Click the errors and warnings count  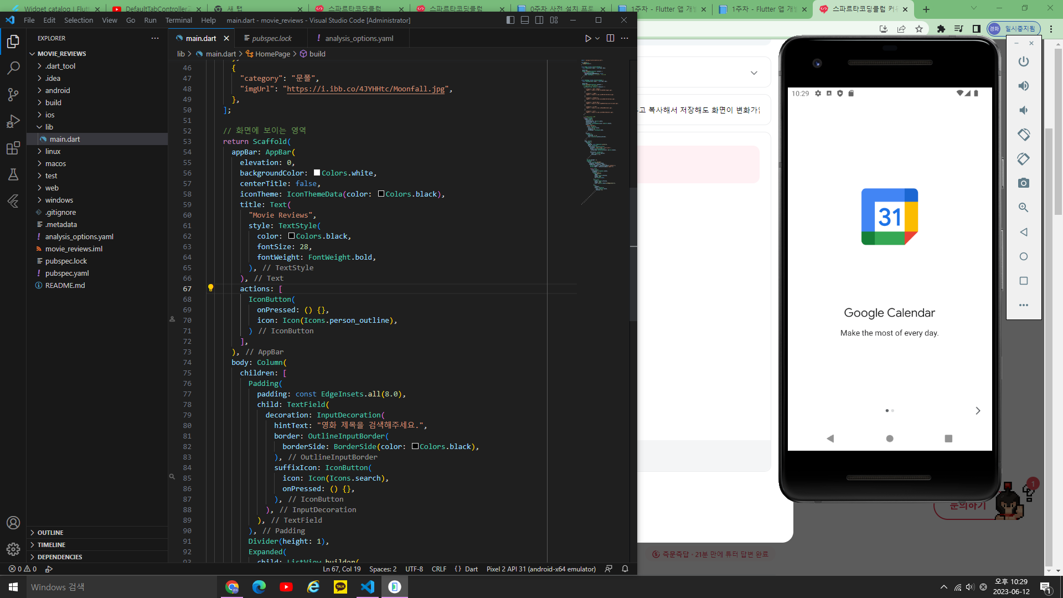pyautogui.click(x=23, y=569)
